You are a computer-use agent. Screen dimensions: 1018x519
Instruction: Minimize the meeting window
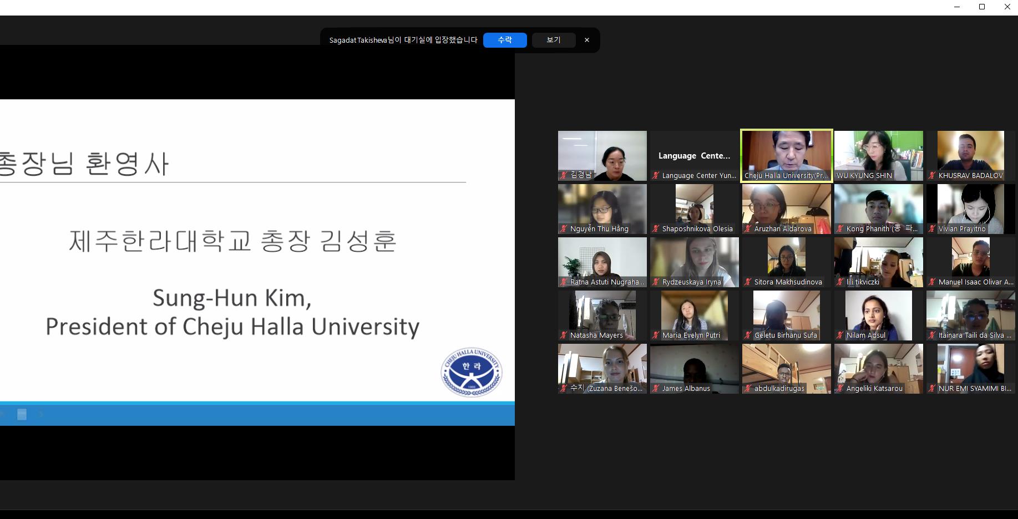957,7
